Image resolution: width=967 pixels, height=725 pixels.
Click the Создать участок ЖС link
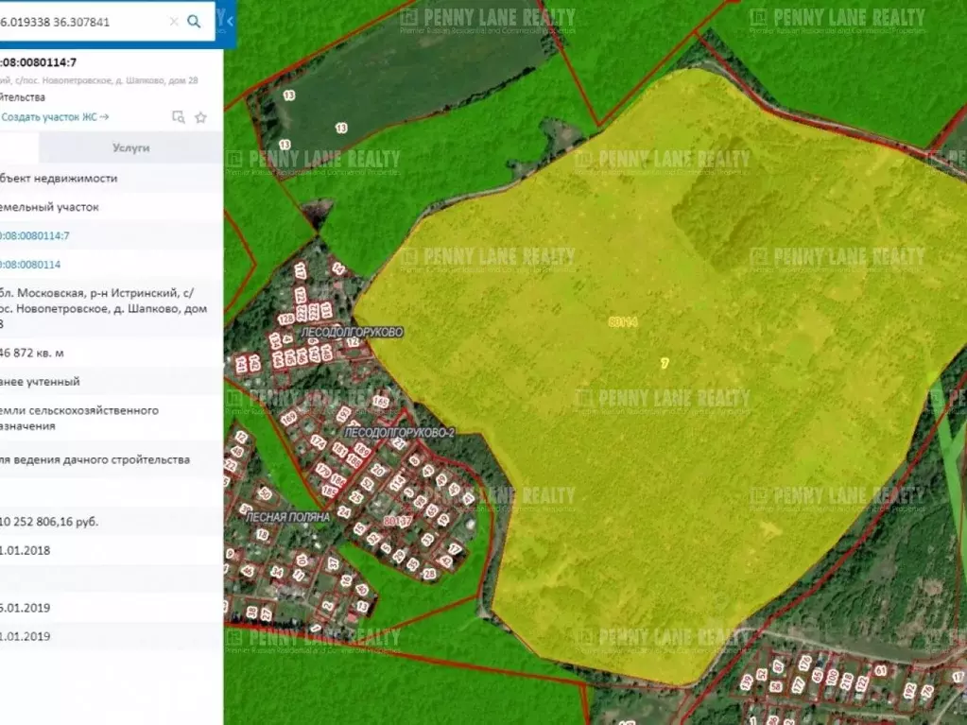click(55, 117)
